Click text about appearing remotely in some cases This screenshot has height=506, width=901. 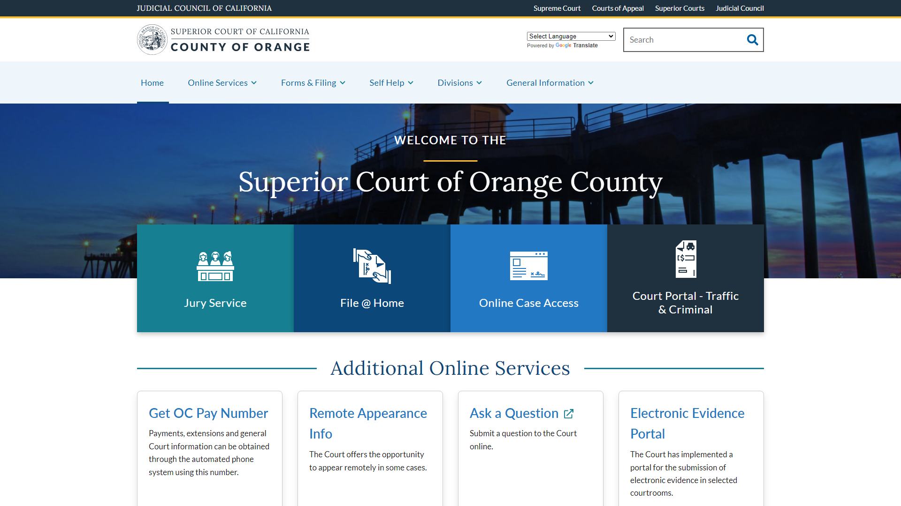pos(368,461)
